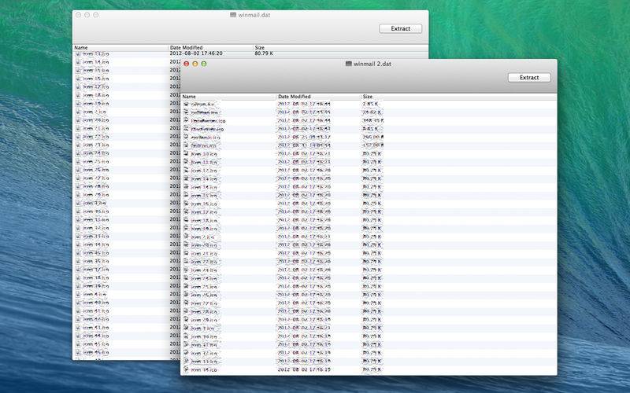This screenshot has height=393, width=630.
Task: Select file icon of icon 17.ico in back window
Action: [x=78, y=86]
